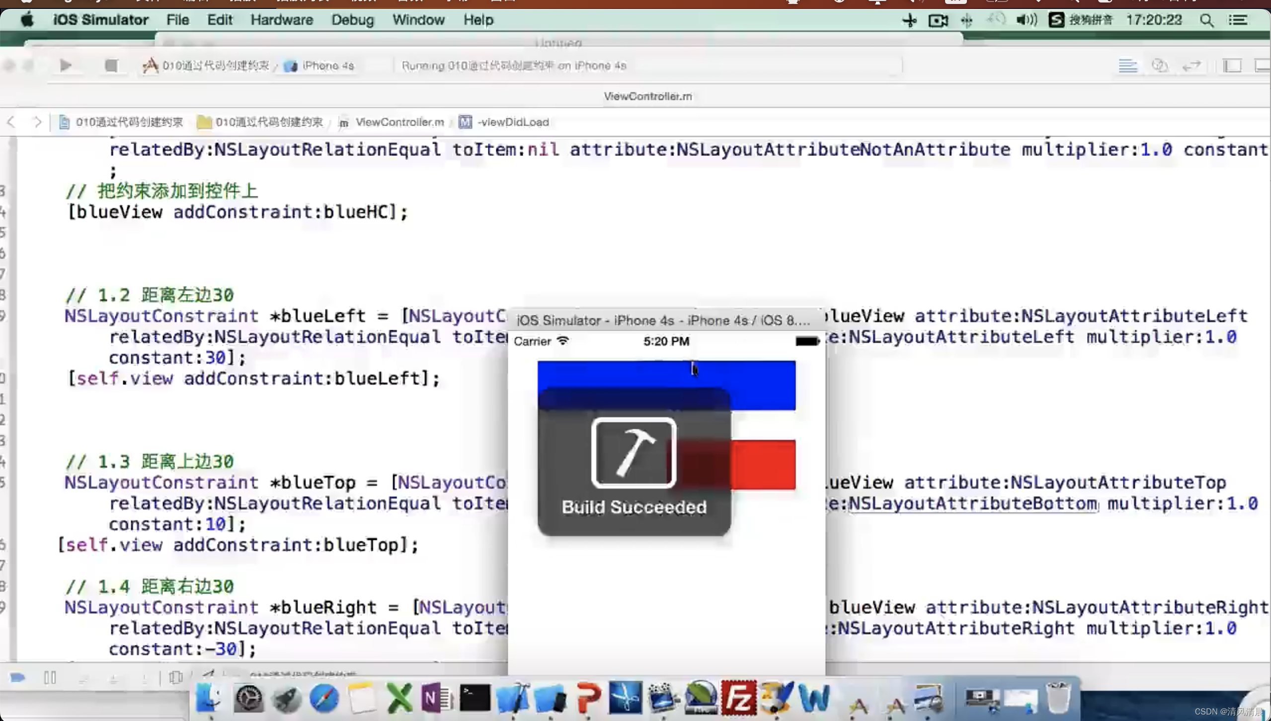Viewport: 1271px width, 721px height.
Task: Click NSLayoutAttributeBottom in the code
Action: pos(973,503)
